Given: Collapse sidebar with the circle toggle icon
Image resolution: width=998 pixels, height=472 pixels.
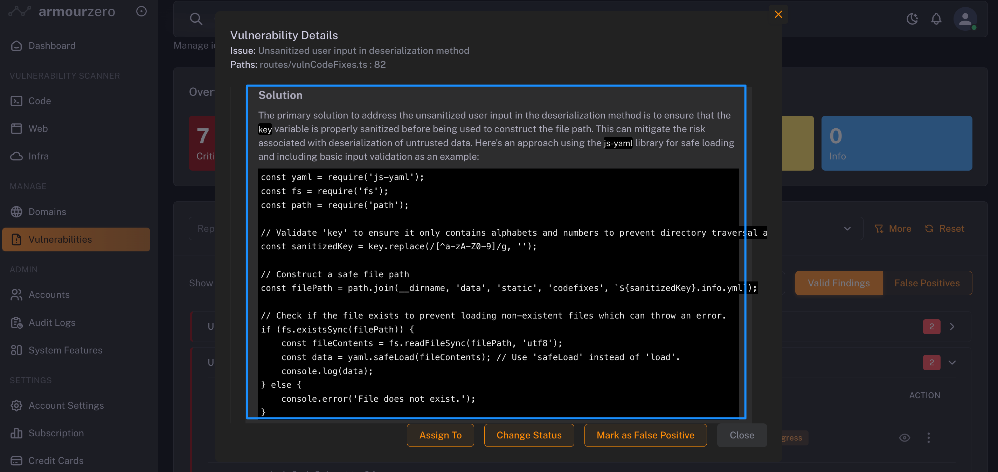Looking at the screenshot, I should (141, 11).
